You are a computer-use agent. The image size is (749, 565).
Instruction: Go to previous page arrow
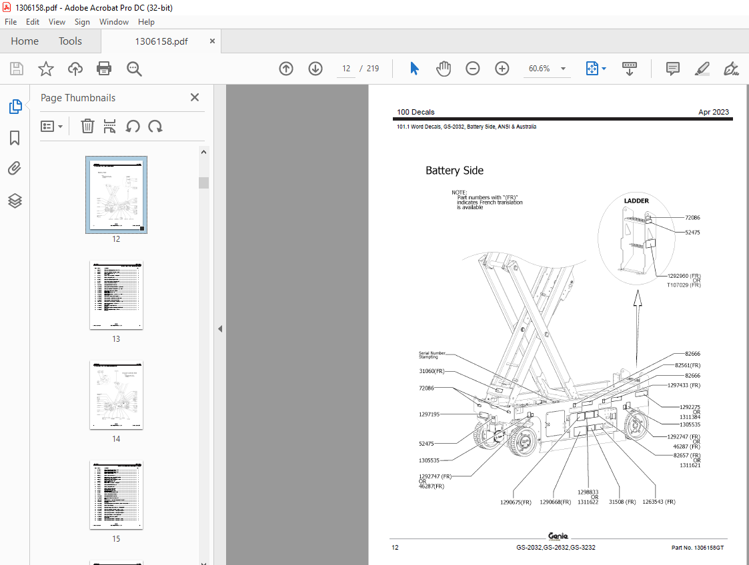[x=286, y=69]
